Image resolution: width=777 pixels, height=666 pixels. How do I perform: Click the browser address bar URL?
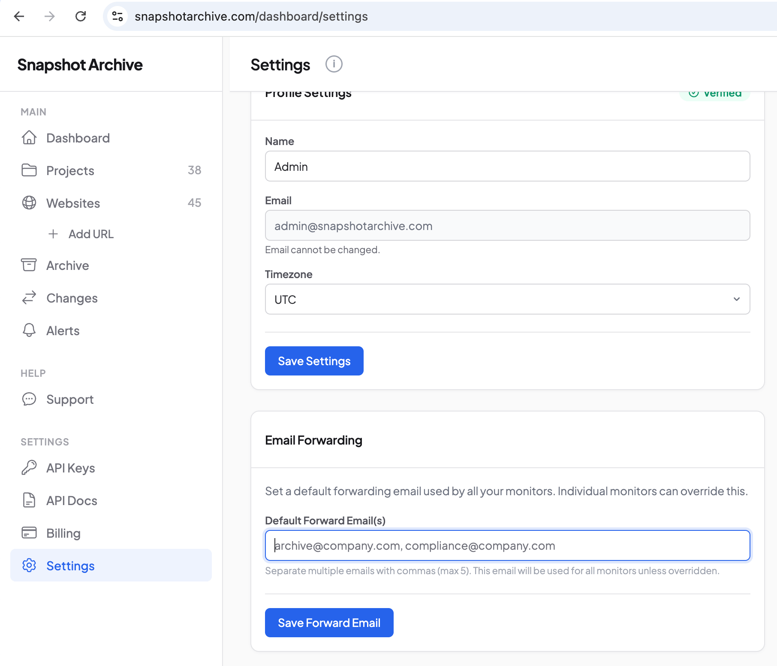(251, 16)
